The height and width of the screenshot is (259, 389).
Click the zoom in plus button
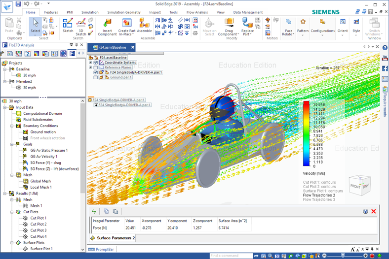coord(365,256)
